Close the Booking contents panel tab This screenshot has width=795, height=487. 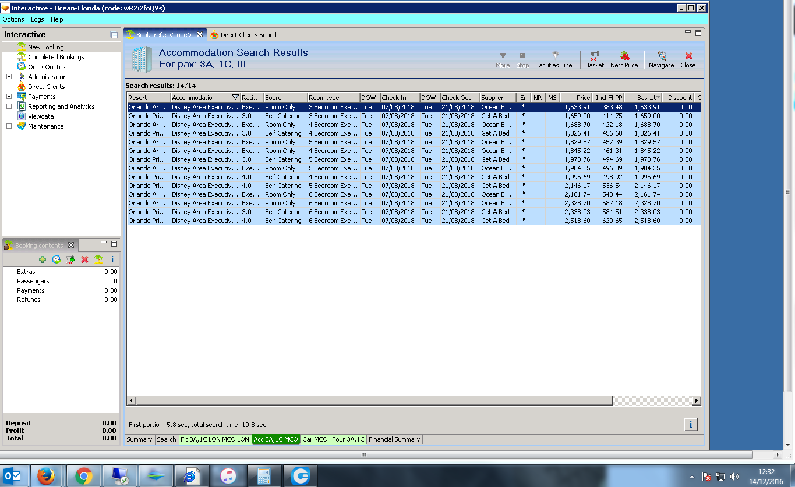71,245
